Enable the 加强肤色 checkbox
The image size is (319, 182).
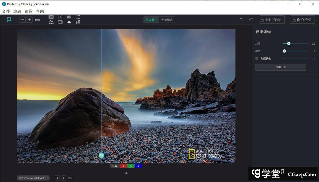point(256,58)
